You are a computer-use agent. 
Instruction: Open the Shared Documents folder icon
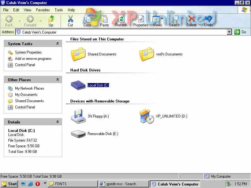[78, 54]
